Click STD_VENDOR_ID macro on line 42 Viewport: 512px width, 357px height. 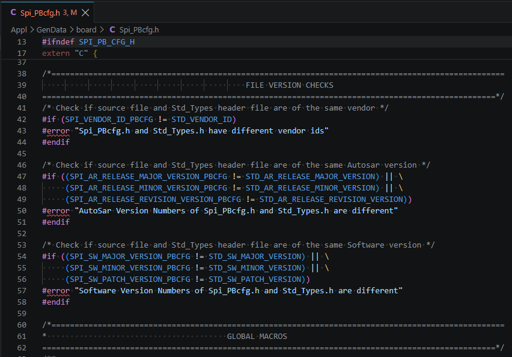coord(201,119)
